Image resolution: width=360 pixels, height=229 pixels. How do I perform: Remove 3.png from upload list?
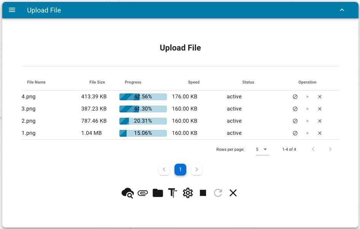click(x=320, y=109)
